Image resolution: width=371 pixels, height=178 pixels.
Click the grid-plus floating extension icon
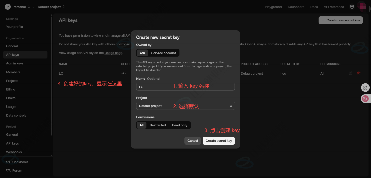click(x=365, y=88)
